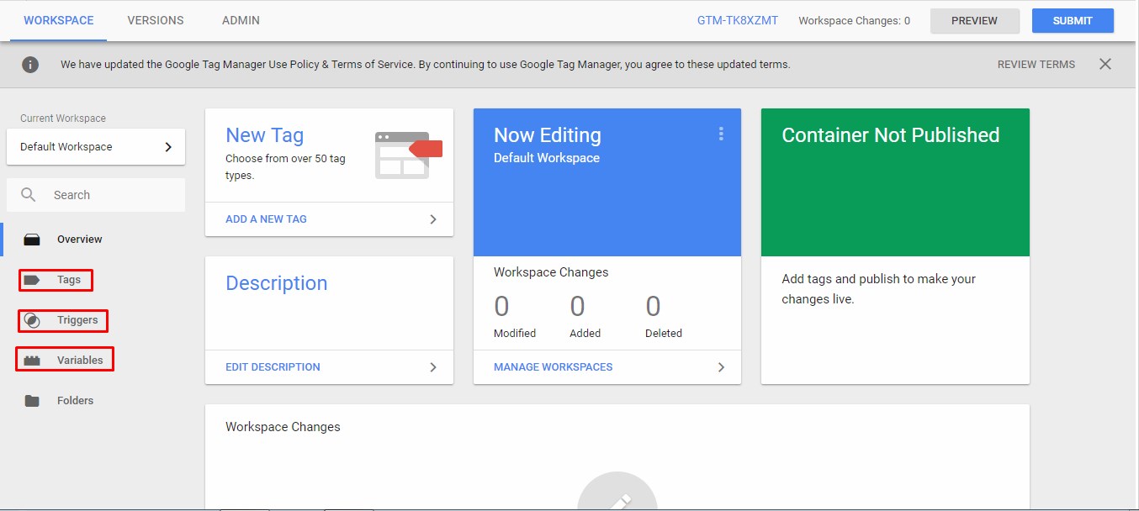Open the Tags section icon
Screen dimensions: 1139x511
pyautogui.click(x=32, y=280)
